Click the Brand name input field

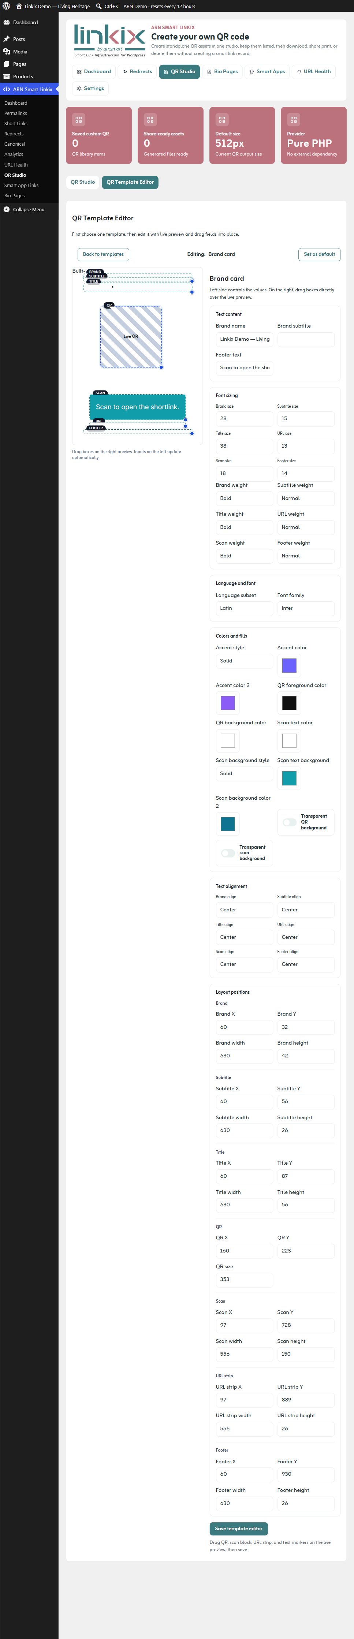(x=244, y=339)
